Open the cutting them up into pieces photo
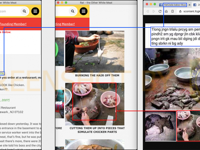The image size is (200, 150). [95, 104]
